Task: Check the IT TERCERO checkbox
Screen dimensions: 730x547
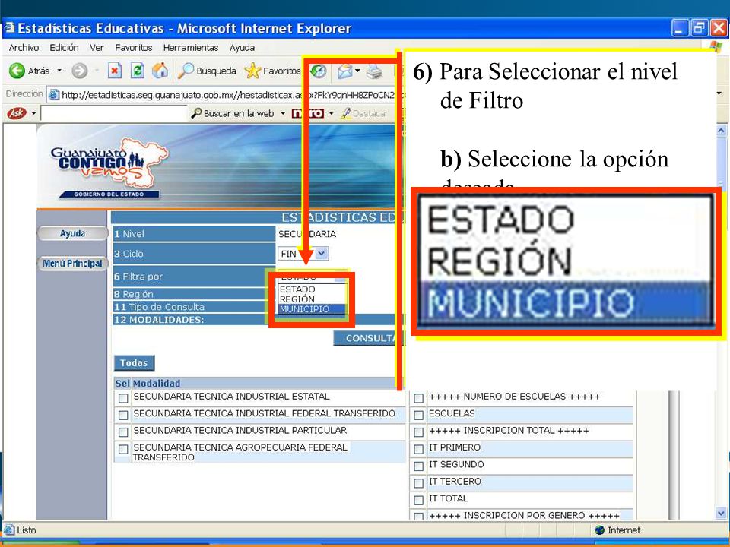Action: tap(418, 483)
